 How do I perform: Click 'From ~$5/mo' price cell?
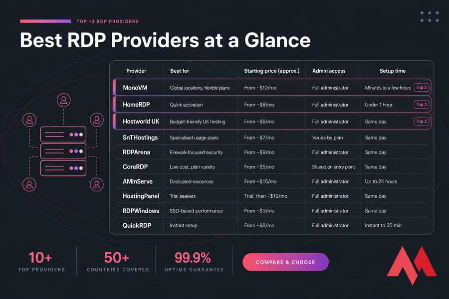point(259,167)
